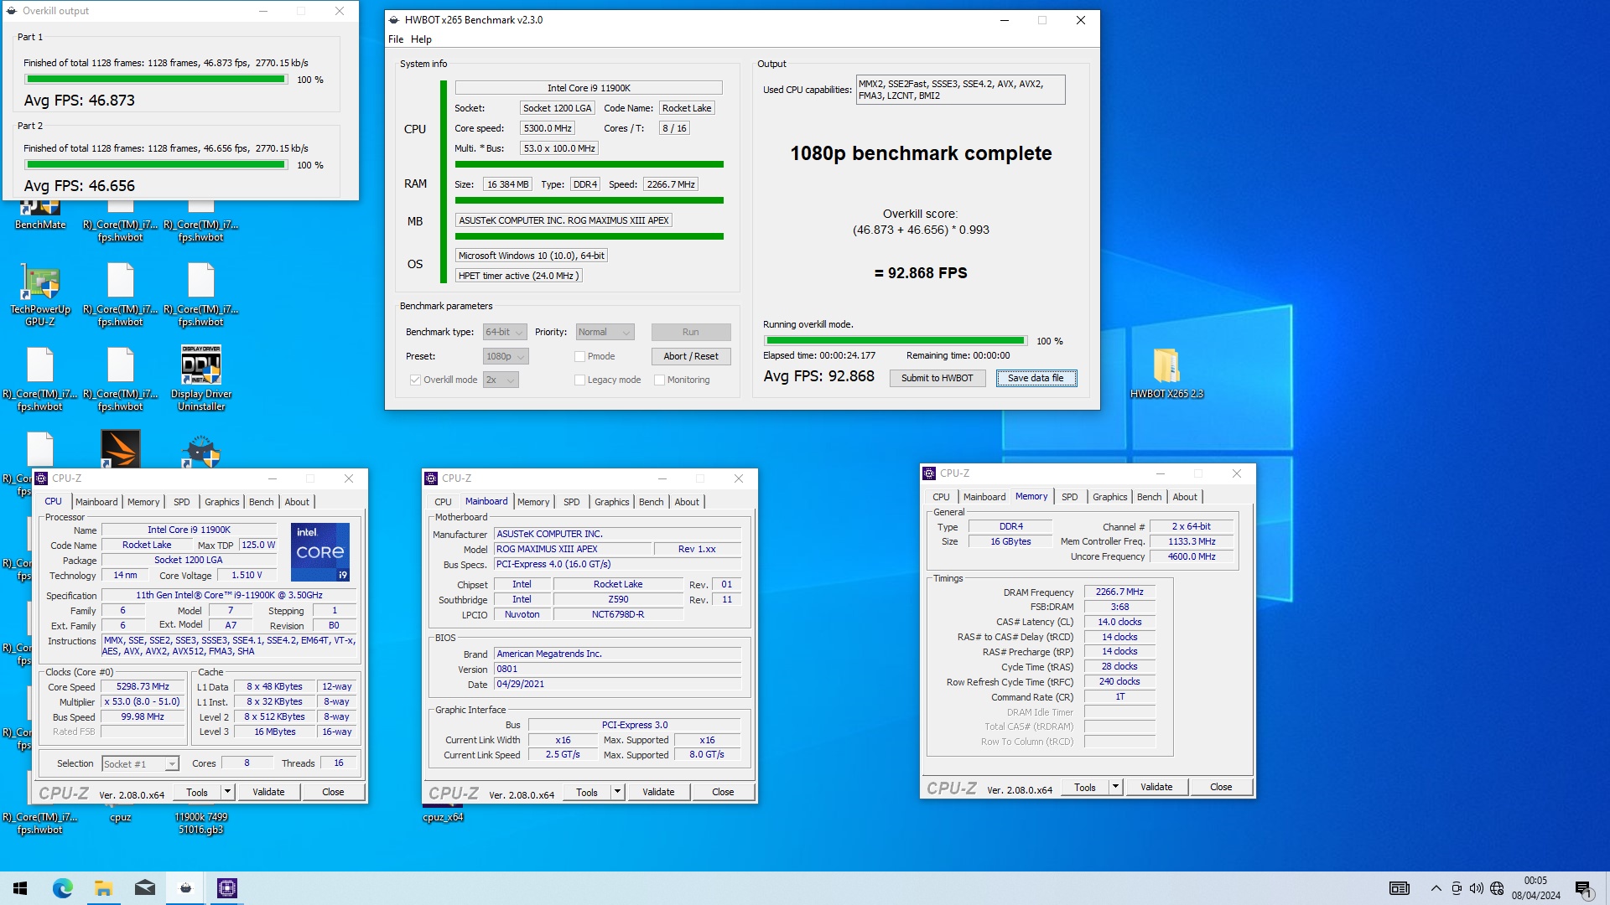Switch to Memory tab in CPU-Z CPU window
Screen dimensions: 1610x905
(x=143, y=502)
